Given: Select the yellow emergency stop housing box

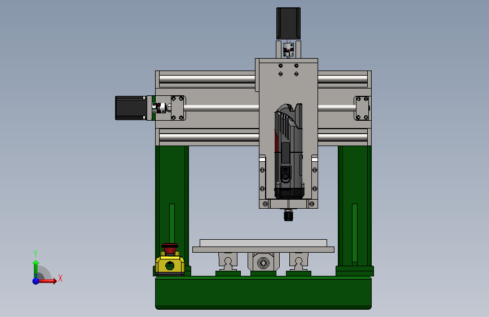Looking at the screenshot, I should [170, 265].
